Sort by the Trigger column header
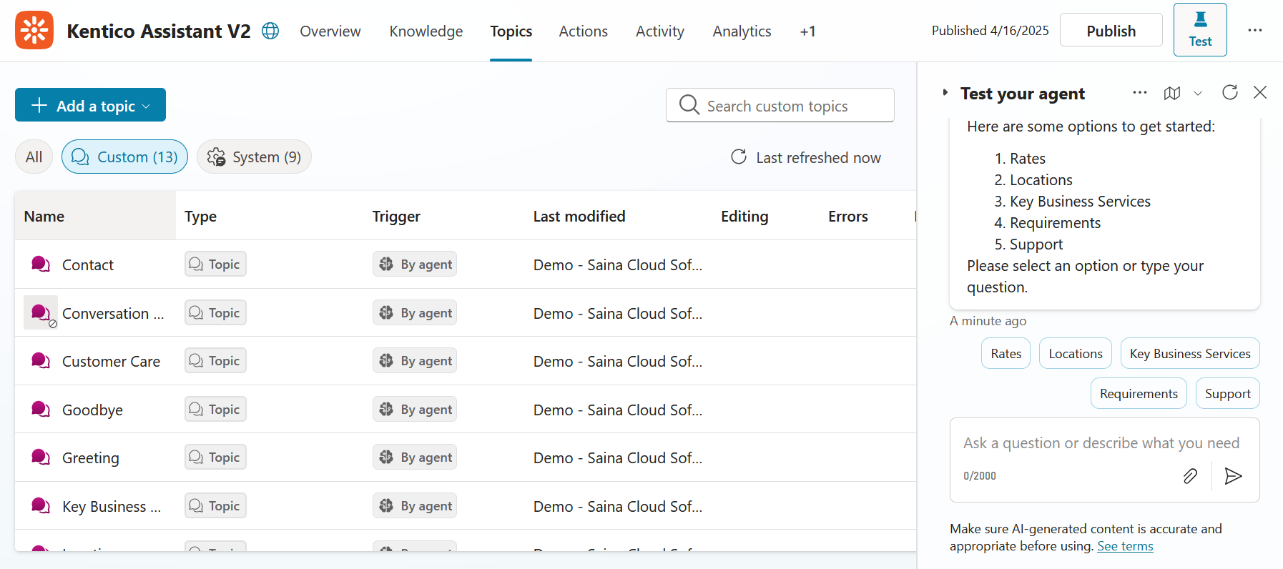This screenshot has height=569, width=1283. (396, 216)
